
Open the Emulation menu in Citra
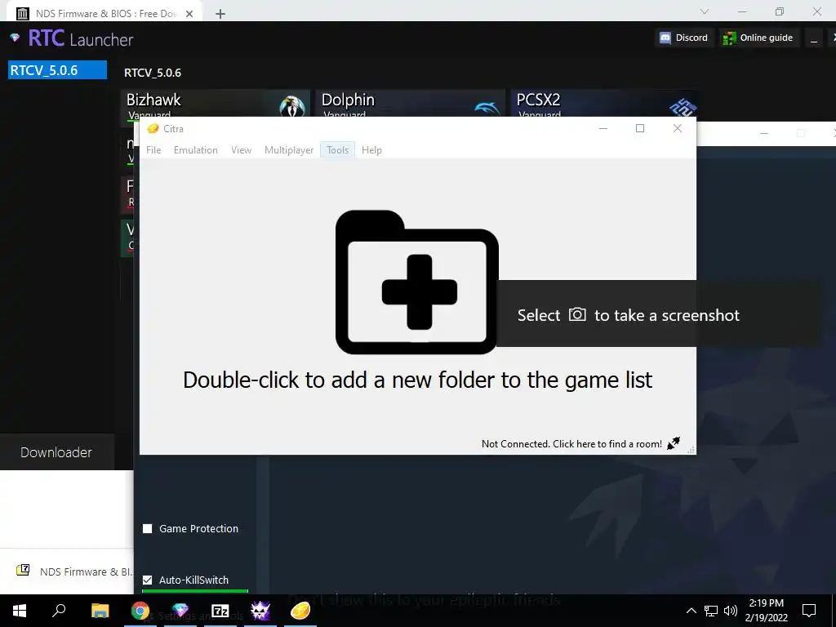pyautogui.click(x=196, y=150)
